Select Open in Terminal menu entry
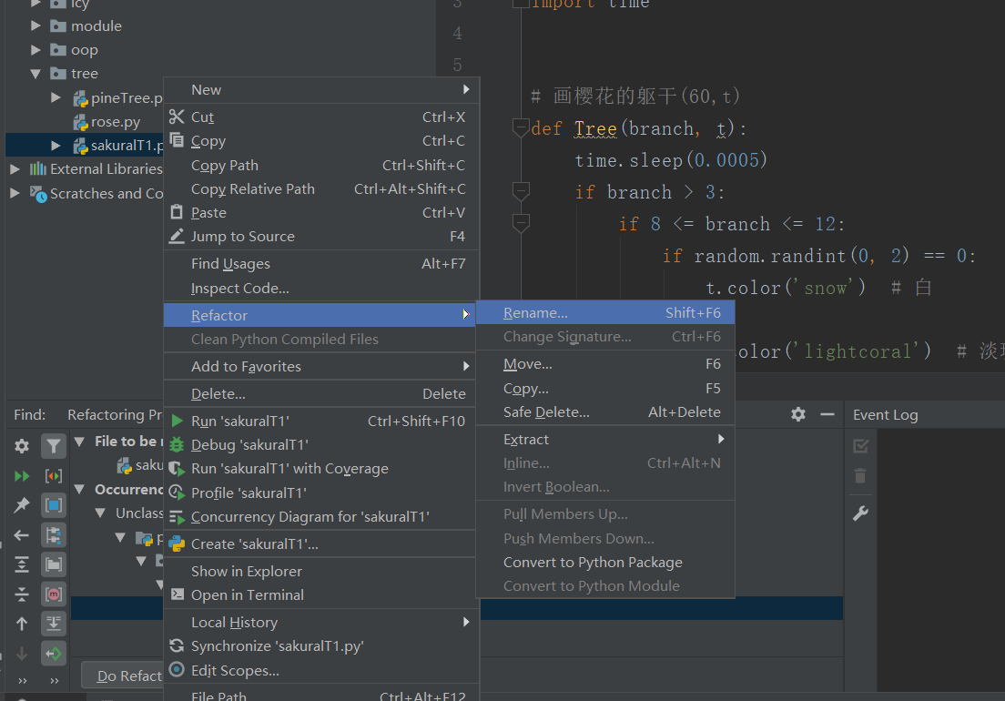1005x701 pixels. tap(321, 594)
